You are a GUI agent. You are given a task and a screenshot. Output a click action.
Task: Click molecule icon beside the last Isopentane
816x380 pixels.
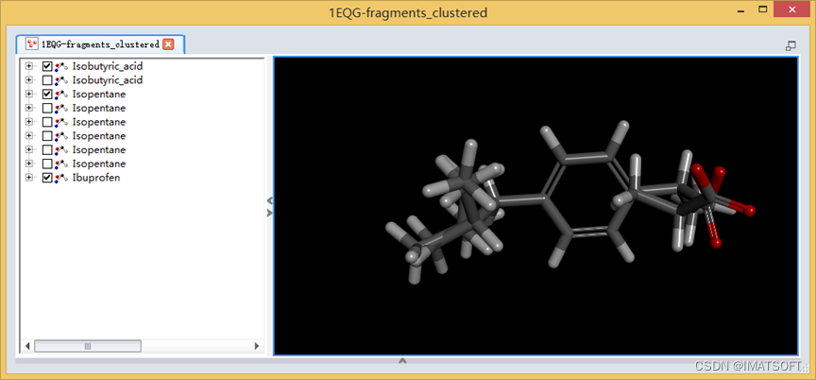click(x=61, y=164)
